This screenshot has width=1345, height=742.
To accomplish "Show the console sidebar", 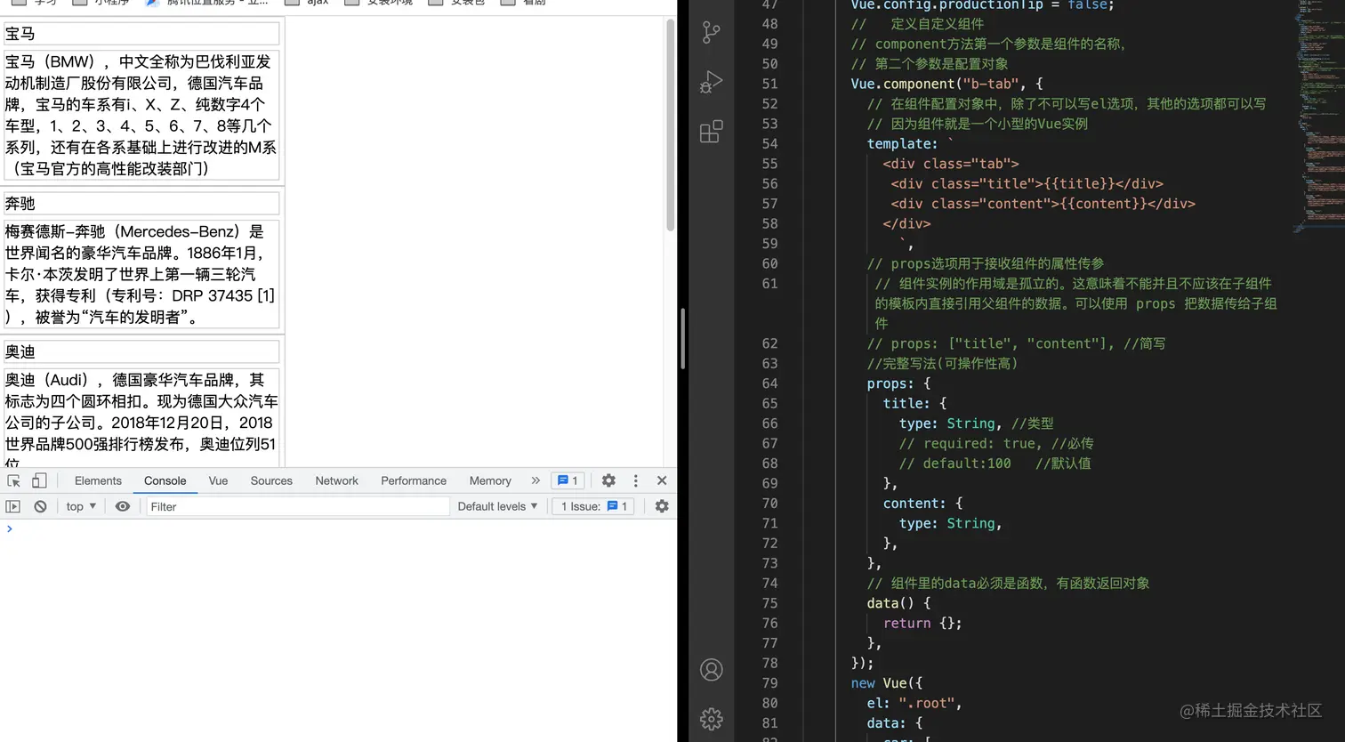I will [12, 506].
